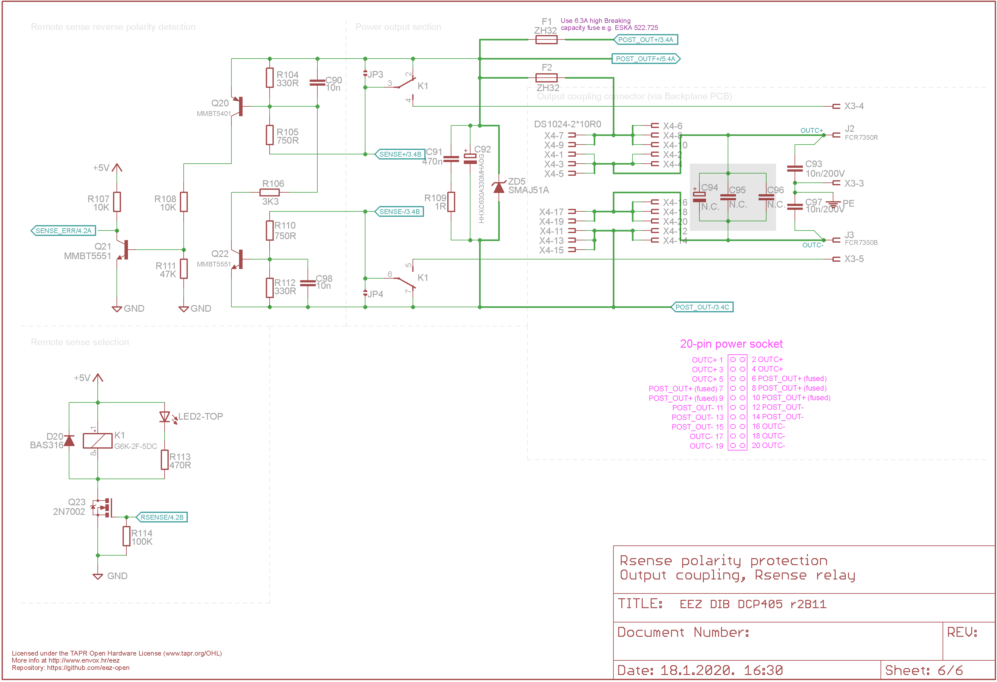Click the polarized capacitor C94 N.C.
This screenshot has height=682, width=997.
699,197
